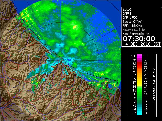162x121 pixels.
Task: Click the "Height:1.5 km" entry
Action: coord(134,30)
